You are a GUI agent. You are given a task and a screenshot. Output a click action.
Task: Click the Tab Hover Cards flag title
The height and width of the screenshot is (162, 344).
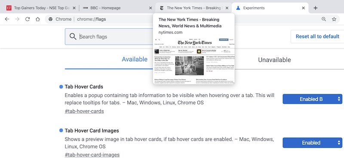[x=84, y=87]
